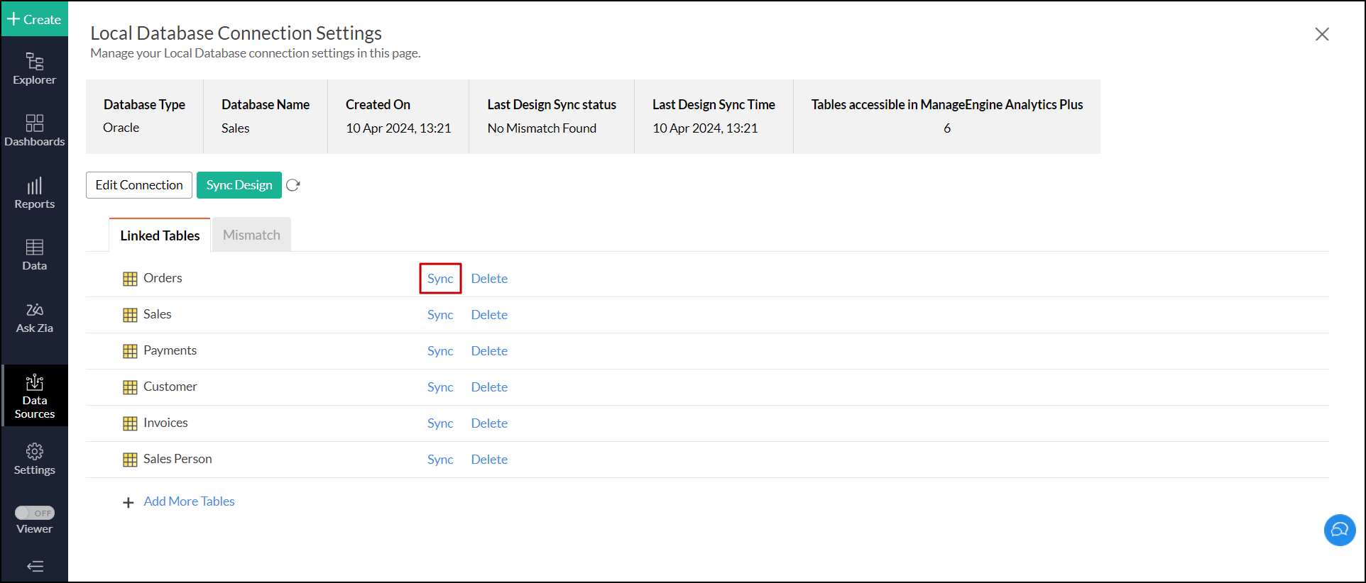Click the Edit Connection button
The image size is (1366, 583).
coord(139,185)
